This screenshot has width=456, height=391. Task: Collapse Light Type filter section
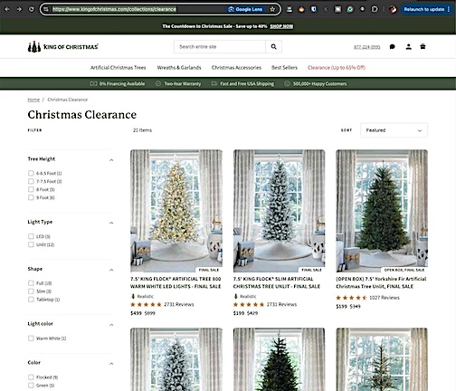pyautogui.click(x=111, y=223)
